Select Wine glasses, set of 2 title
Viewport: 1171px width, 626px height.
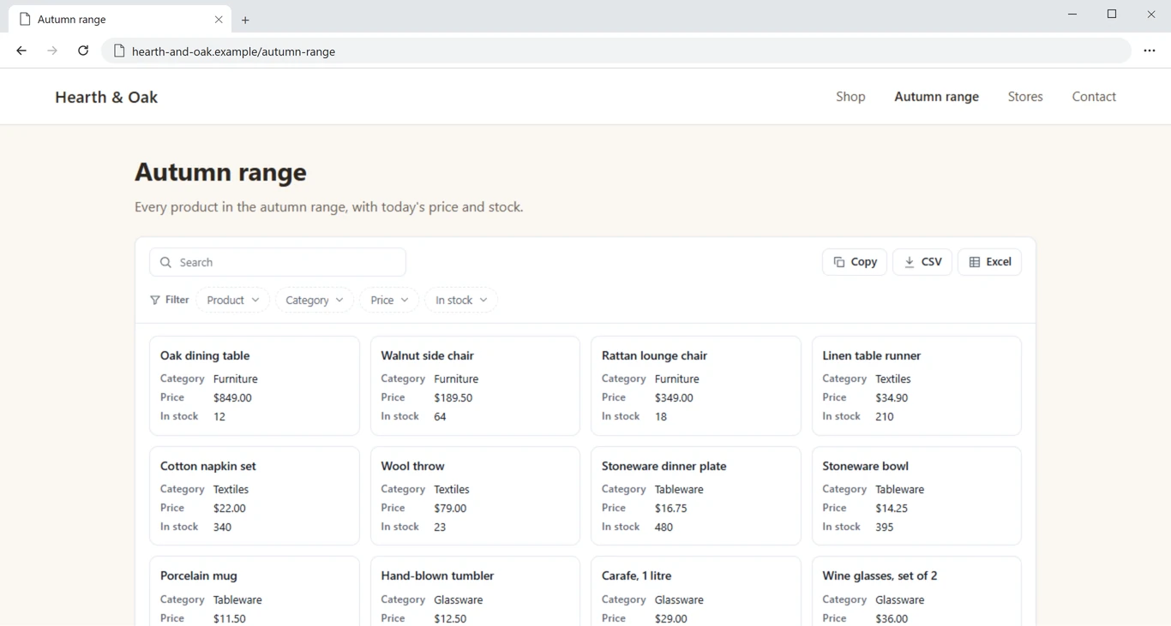tap(880, 575)
